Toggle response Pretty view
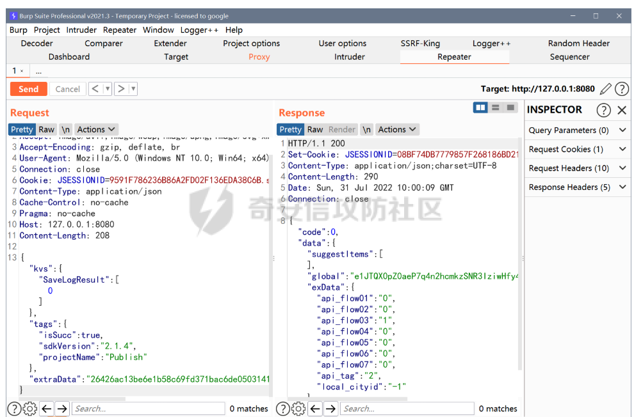The height and width of the screenshot is (417, 634). point(290,130)
